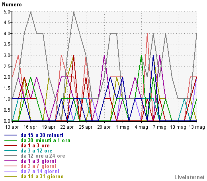Click the '2.5' y-axis value
Screen dimensions: 207x181
coord(7,67)
